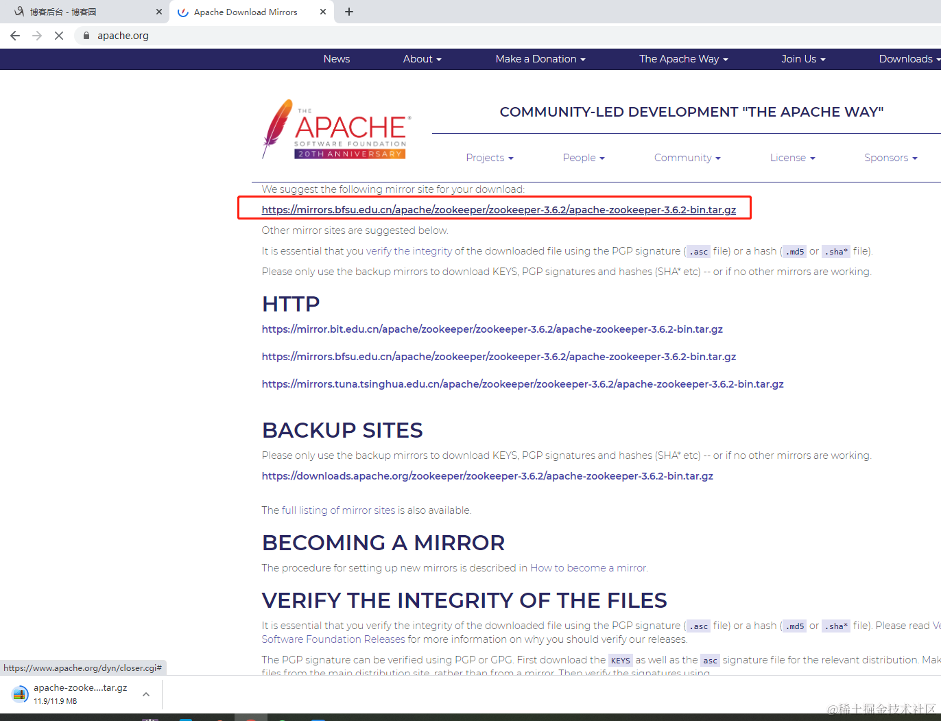The image size is (941, 721).
Task: Close the Apache Download Mirrors tab
Action: pos(323,12)
